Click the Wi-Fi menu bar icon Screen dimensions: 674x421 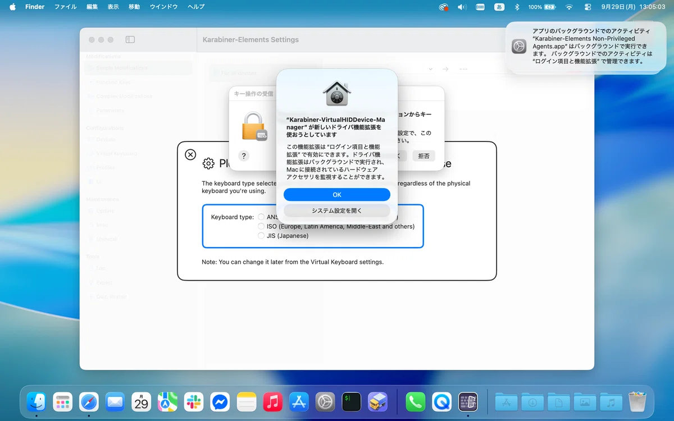pos(569,7)
